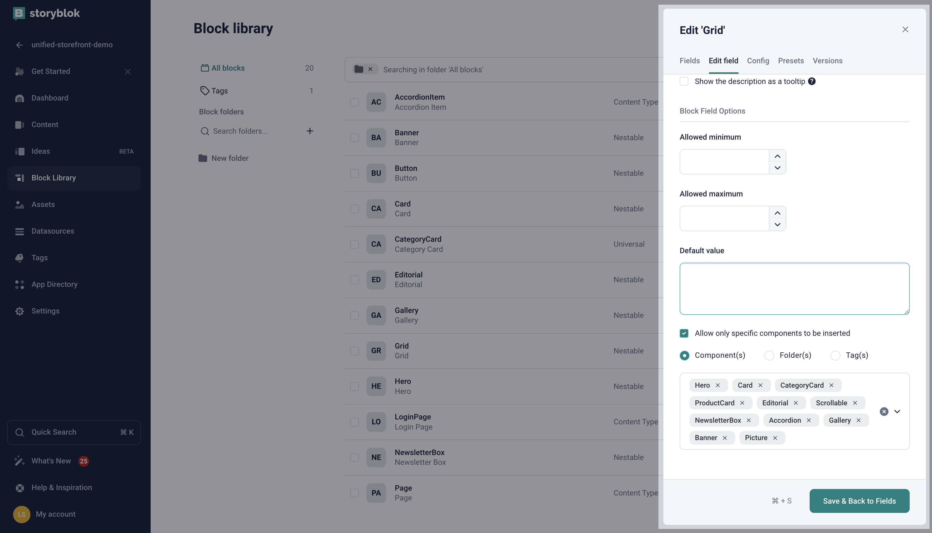Dismiss the Get Started item
This screenshot has width=932, height=533.
[128, 72]
